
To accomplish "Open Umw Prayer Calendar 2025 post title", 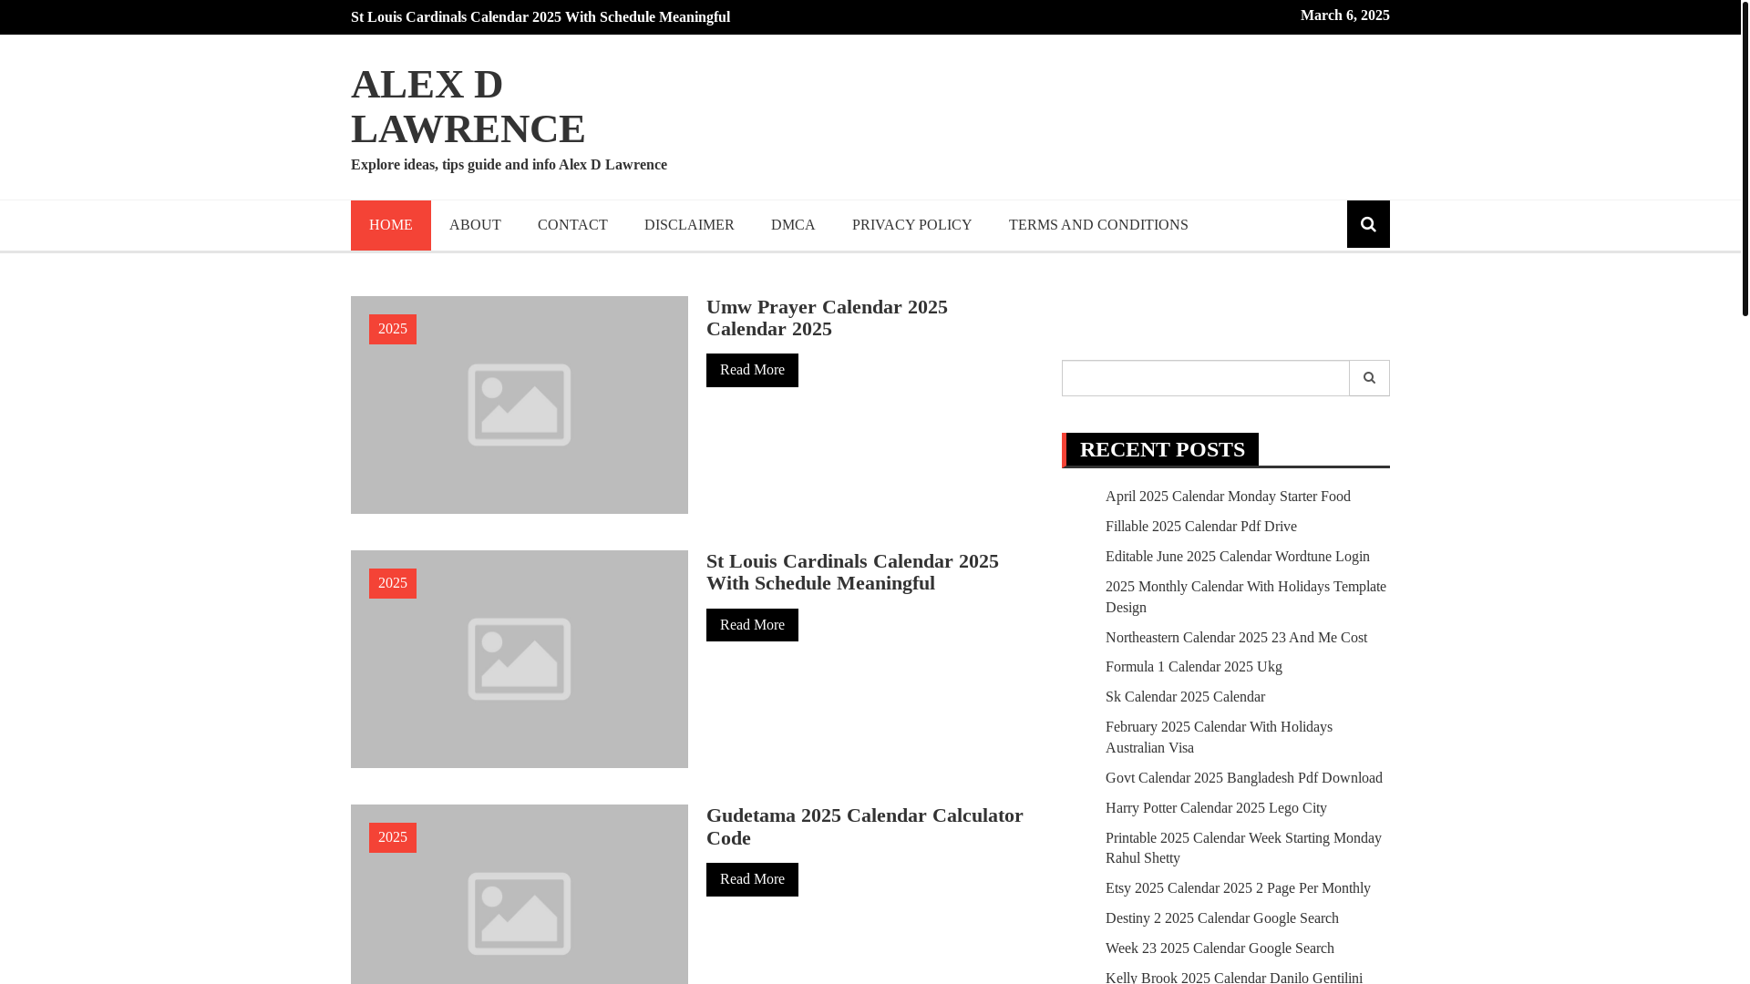I will click(827, 318).
